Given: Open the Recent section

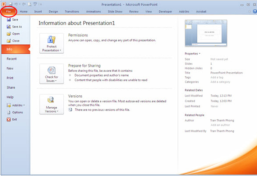Looking at the screenshot, I should coord(12,59).
